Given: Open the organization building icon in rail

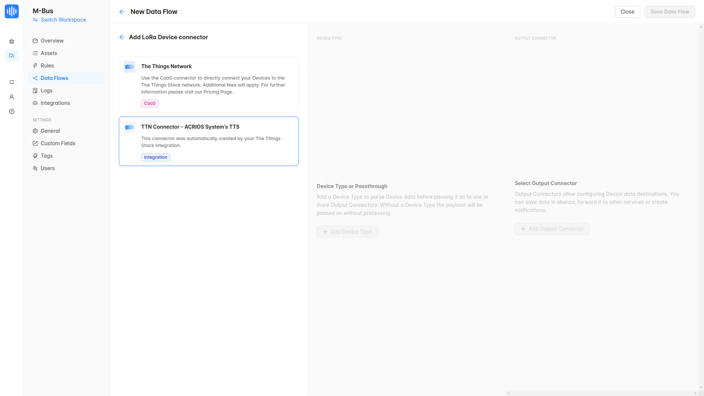Looking at the screenshot, I should point(12,41).
